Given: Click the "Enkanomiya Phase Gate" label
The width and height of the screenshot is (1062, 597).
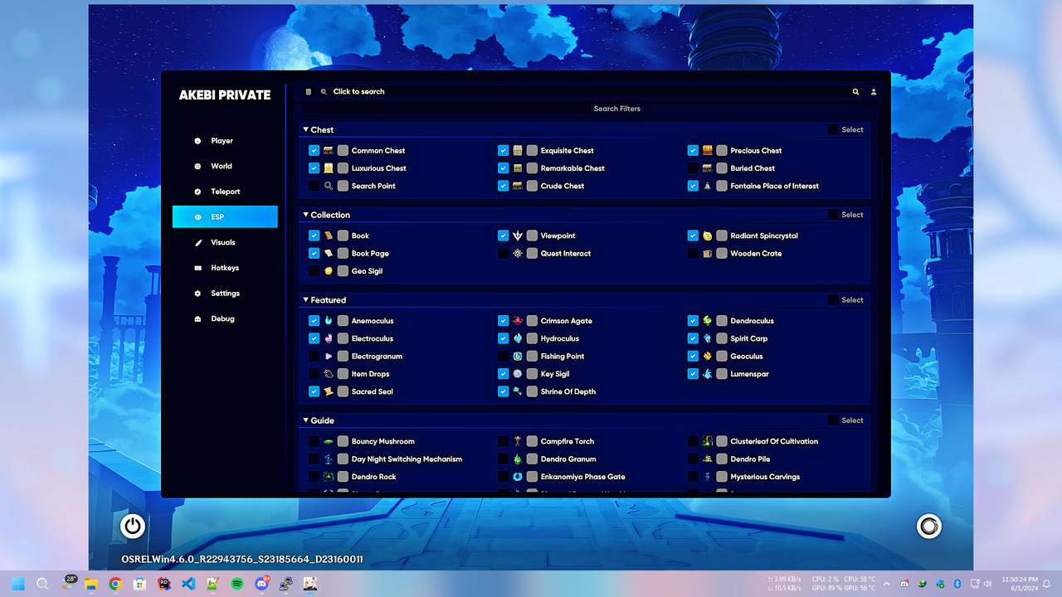Looking at the screenshot, I should (583, 478).
